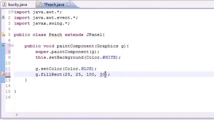Click the Graphics parameter type on line 7
Screen dimensions: 214x120
[108, 46]
